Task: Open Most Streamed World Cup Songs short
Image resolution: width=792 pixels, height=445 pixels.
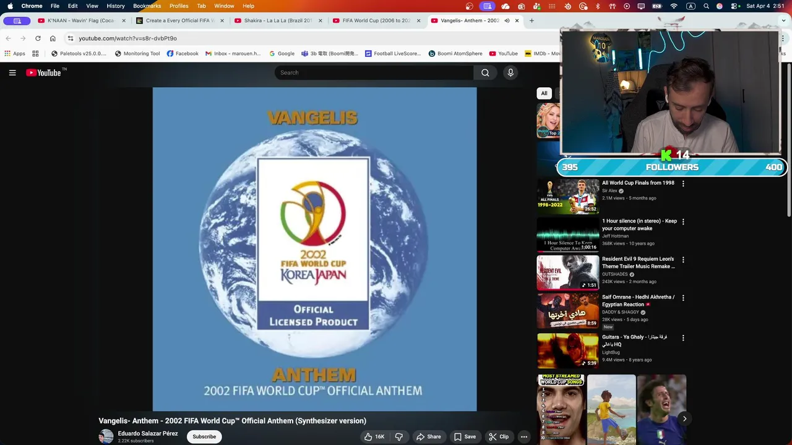Action: pos(561,409)
